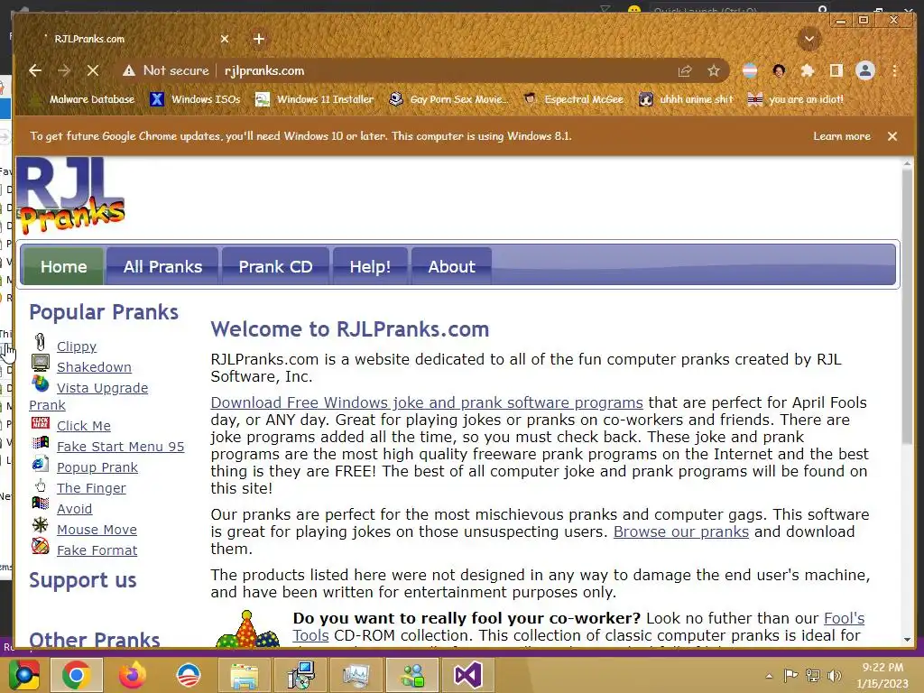Stop loading the page with the X button

93,70
